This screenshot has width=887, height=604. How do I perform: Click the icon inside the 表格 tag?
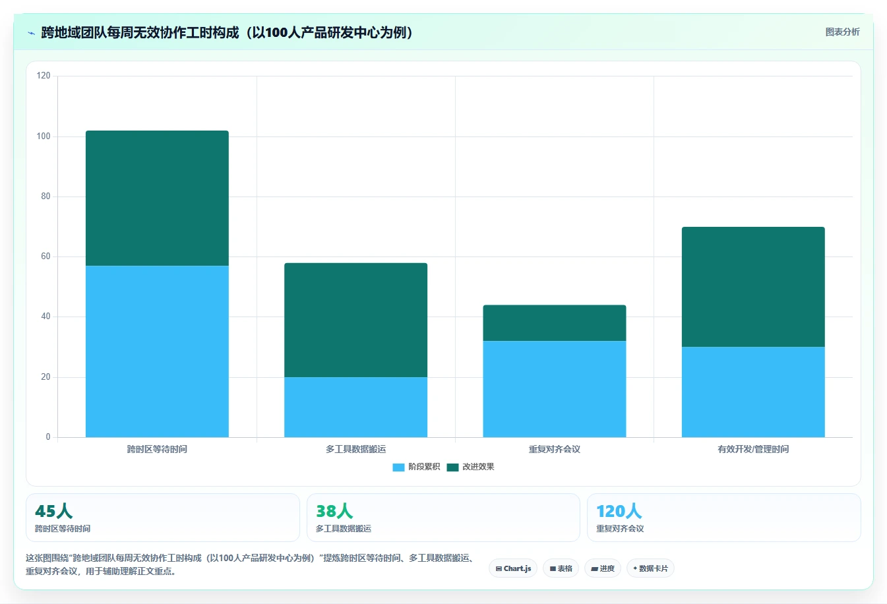[x=553, y=568]
